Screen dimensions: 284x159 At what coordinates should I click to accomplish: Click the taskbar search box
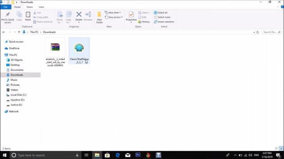pos(45,155)
